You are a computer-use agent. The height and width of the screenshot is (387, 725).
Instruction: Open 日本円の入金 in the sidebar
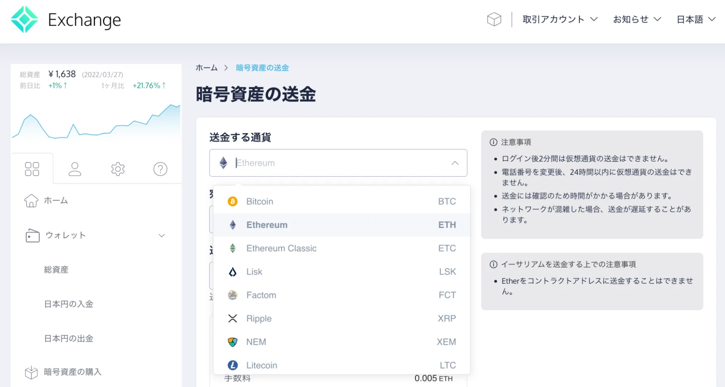(69, 304)
